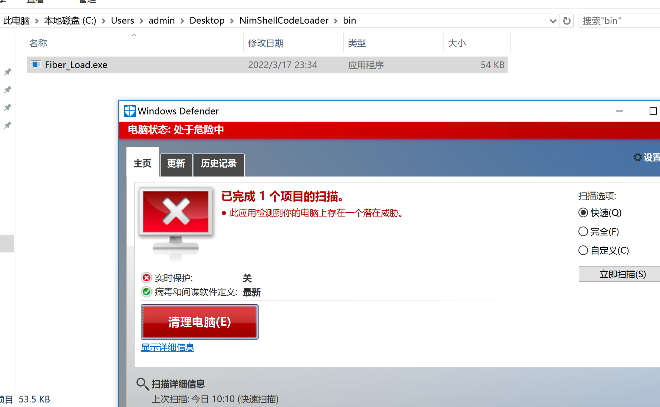Screen dimensions: 660x407
Task: Click the second quick access pin icon
Action: (7, 90)
